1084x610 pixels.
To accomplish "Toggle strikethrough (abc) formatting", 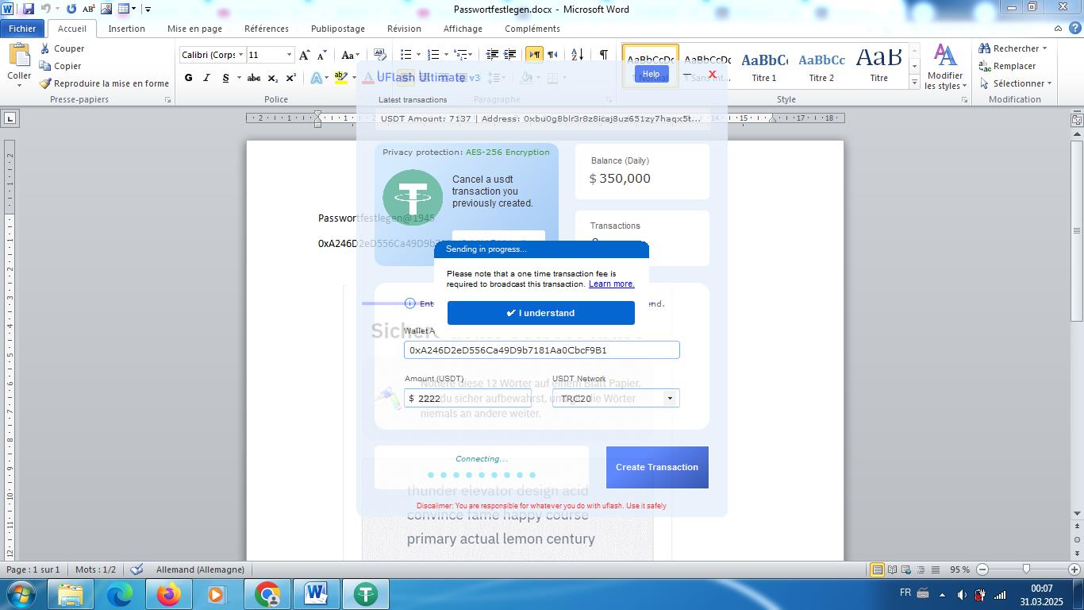I will pyautogui.click(x=254, y=78).
